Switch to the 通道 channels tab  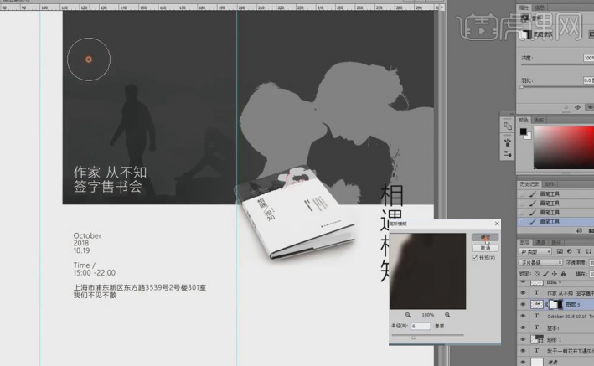click(x=542, y=240)
